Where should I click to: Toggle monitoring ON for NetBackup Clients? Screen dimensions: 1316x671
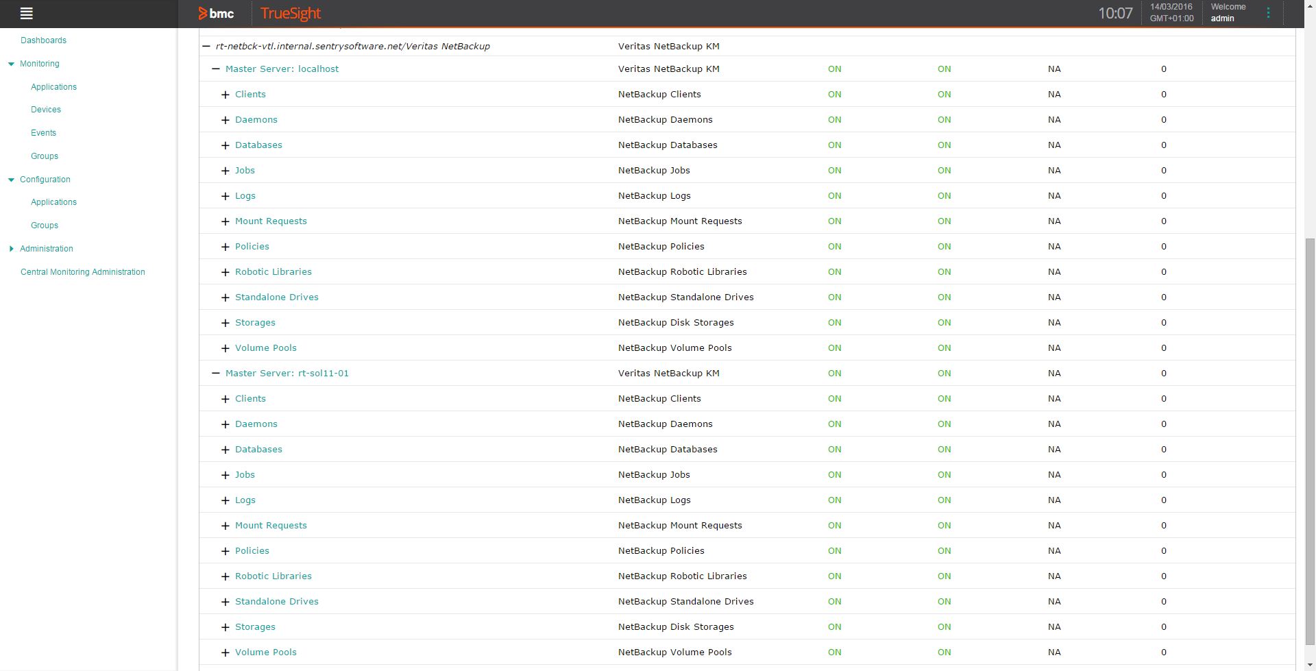coord(834,94)
